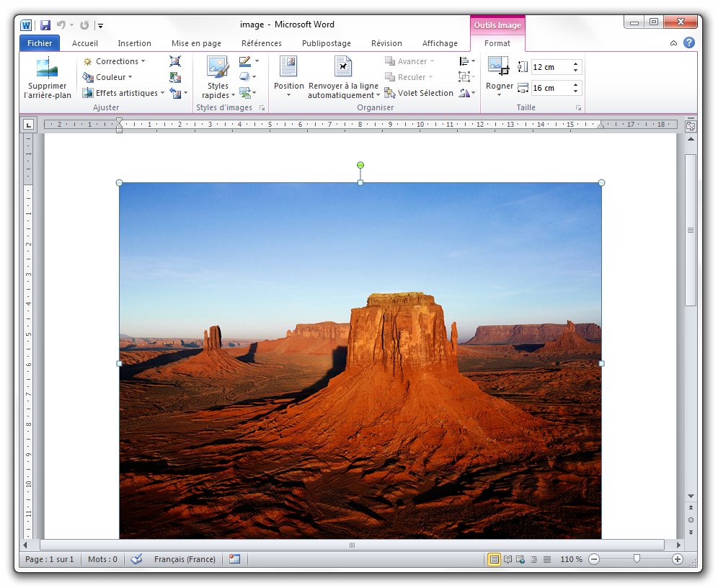
Task: Open the Insertion tab
Action: [x=135, y=43]
